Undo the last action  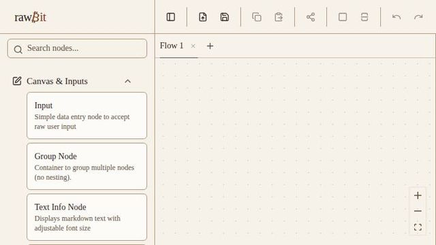coord(396,17)
